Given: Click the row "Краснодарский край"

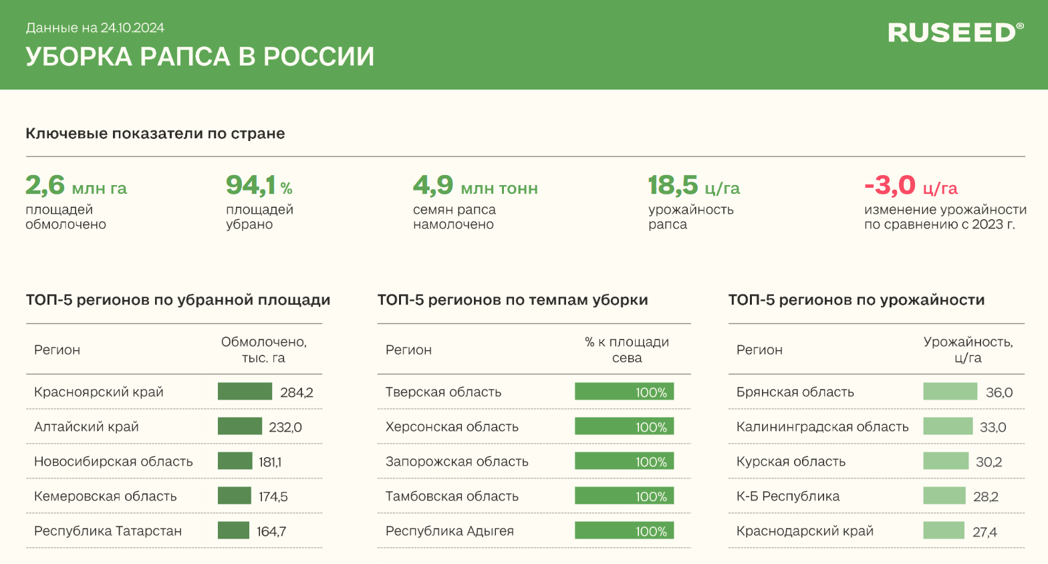Looking at the screenshot, I should 876,531.
